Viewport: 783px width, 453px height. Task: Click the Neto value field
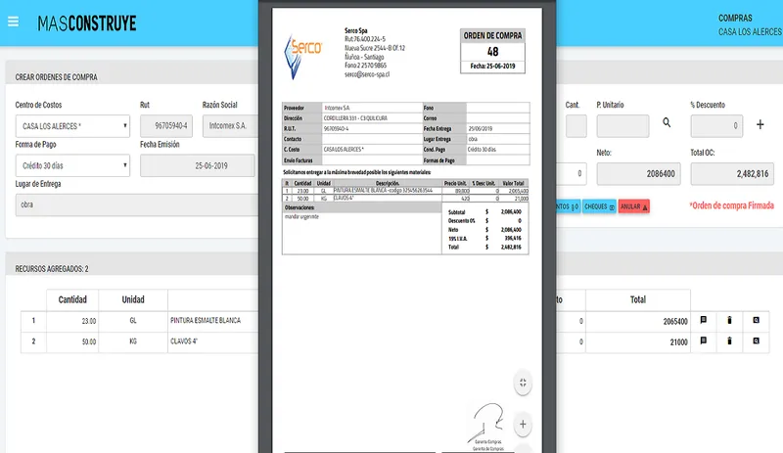tap(639, 174)
